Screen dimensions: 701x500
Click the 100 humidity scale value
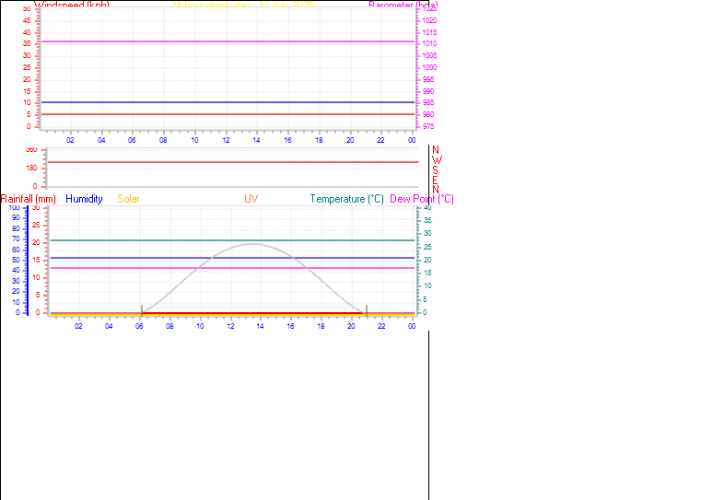tap(15, 208)
